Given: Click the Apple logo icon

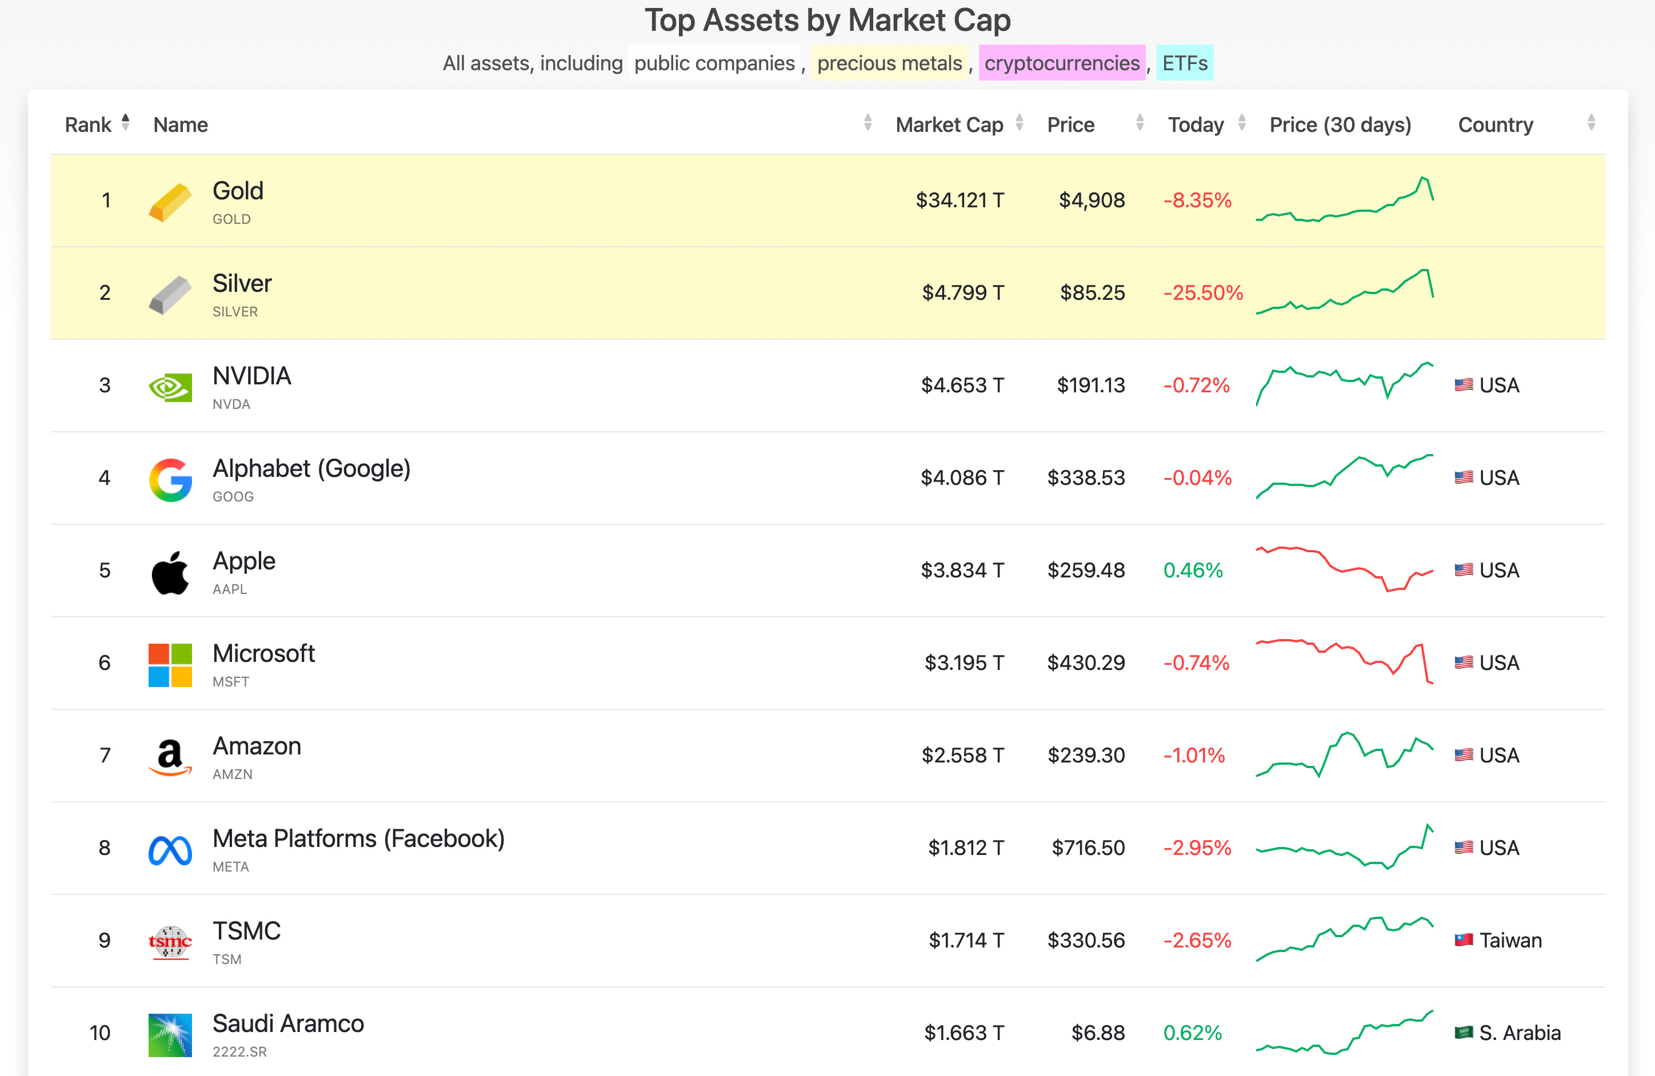Looking at the screenshot, I should (170, 572).
